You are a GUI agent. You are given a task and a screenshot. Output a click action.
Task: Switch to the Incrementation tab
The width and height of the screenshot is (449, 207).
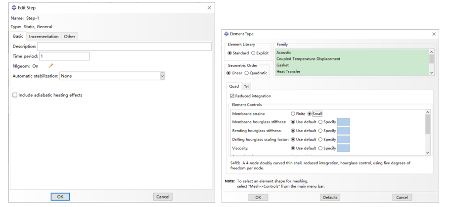pos(44,37)
